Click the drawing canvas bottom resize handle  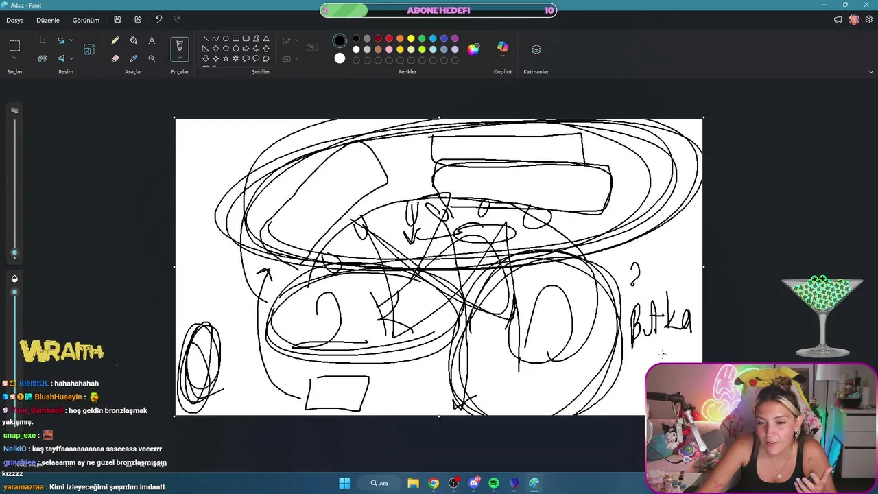[439, 416]
